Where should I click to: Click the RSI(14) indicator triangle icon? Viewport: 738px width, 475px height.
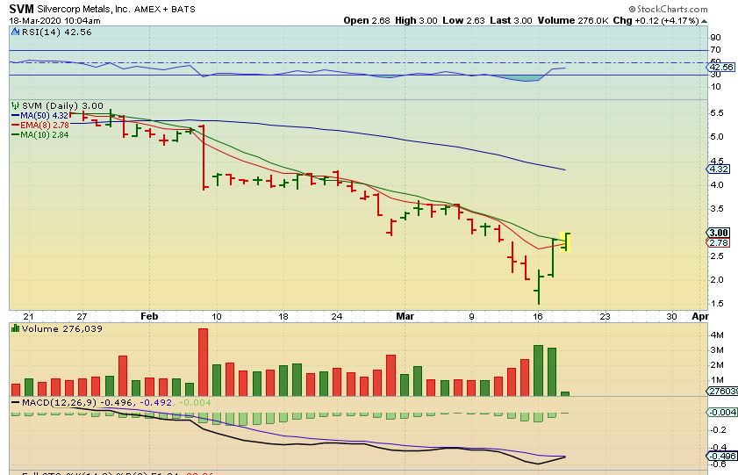(x=16, y=32)
